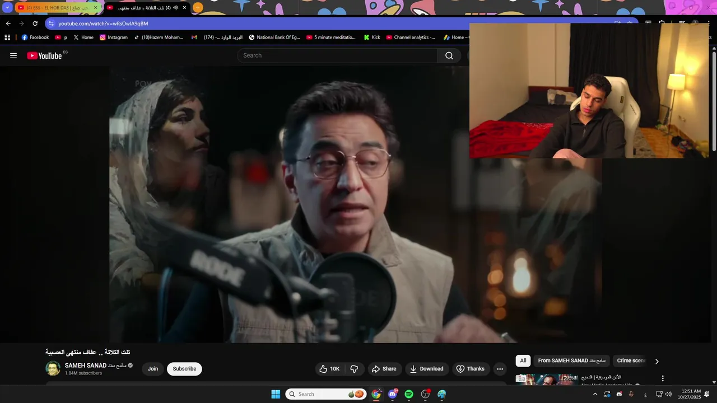
Task: Open the 5 minute meditatio... bookmark
Action: pyautogui.click(x=331, y=38)
